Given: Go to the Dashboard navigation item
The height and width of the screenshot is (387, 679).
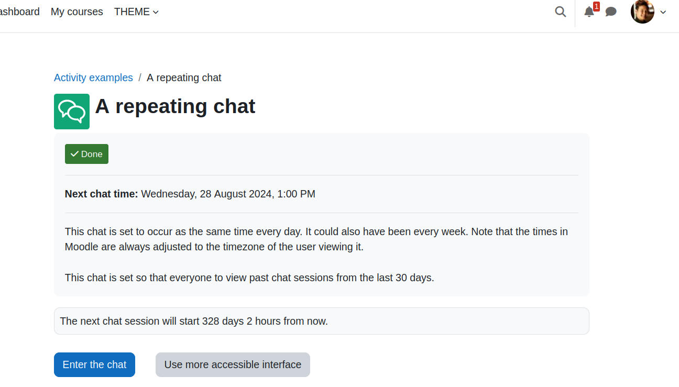Looking at the screenshot, I should coord(19,12).
